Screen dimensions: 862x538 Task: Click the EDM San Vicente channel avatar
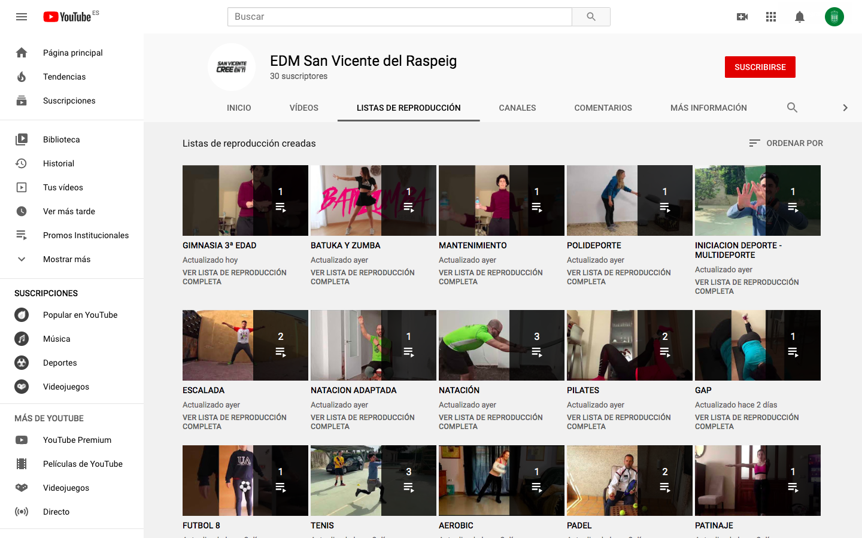(x=232, y=67)
